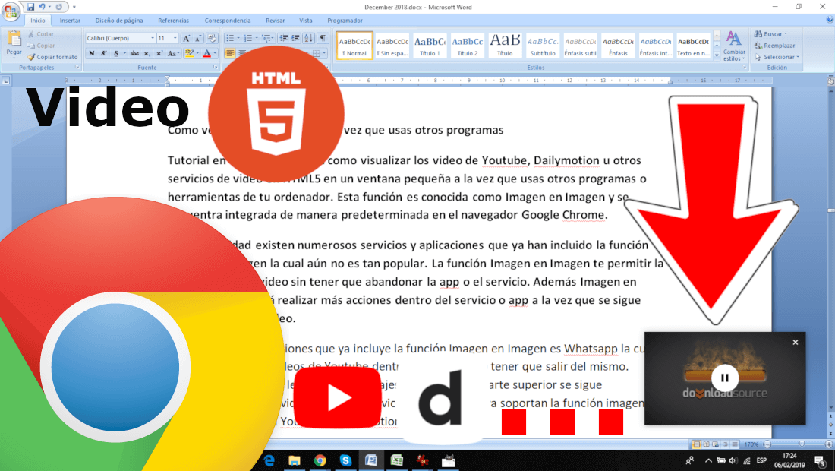
Task: Open the Office button menu
Action: point(10,11)
